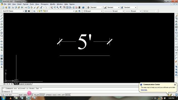The width and height of the screenshot is (178, 100).
Task: Click the Zoom Realtime icon
Action: (55, 7)
